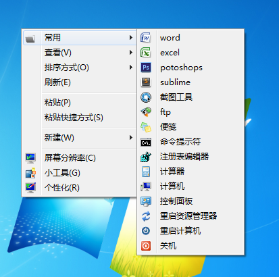The image size is (279, 277).
Task: Expand the 查看(V) submenu arrow
Action: [130, 53]
